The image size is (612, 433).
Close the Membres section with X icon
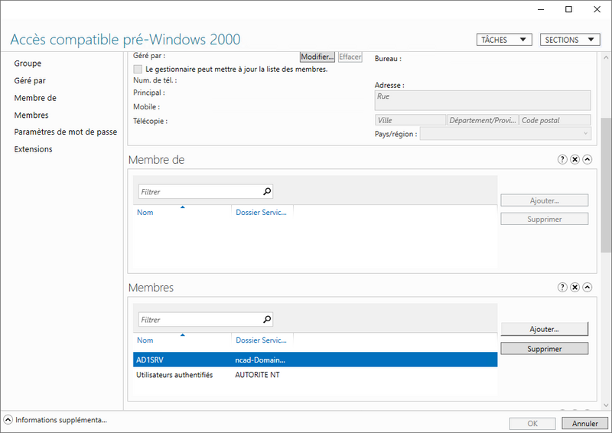[575, 288]
